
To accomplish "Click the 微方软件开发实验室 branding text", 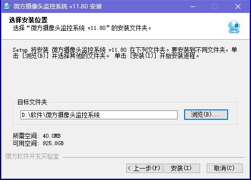I will [32, 156].
